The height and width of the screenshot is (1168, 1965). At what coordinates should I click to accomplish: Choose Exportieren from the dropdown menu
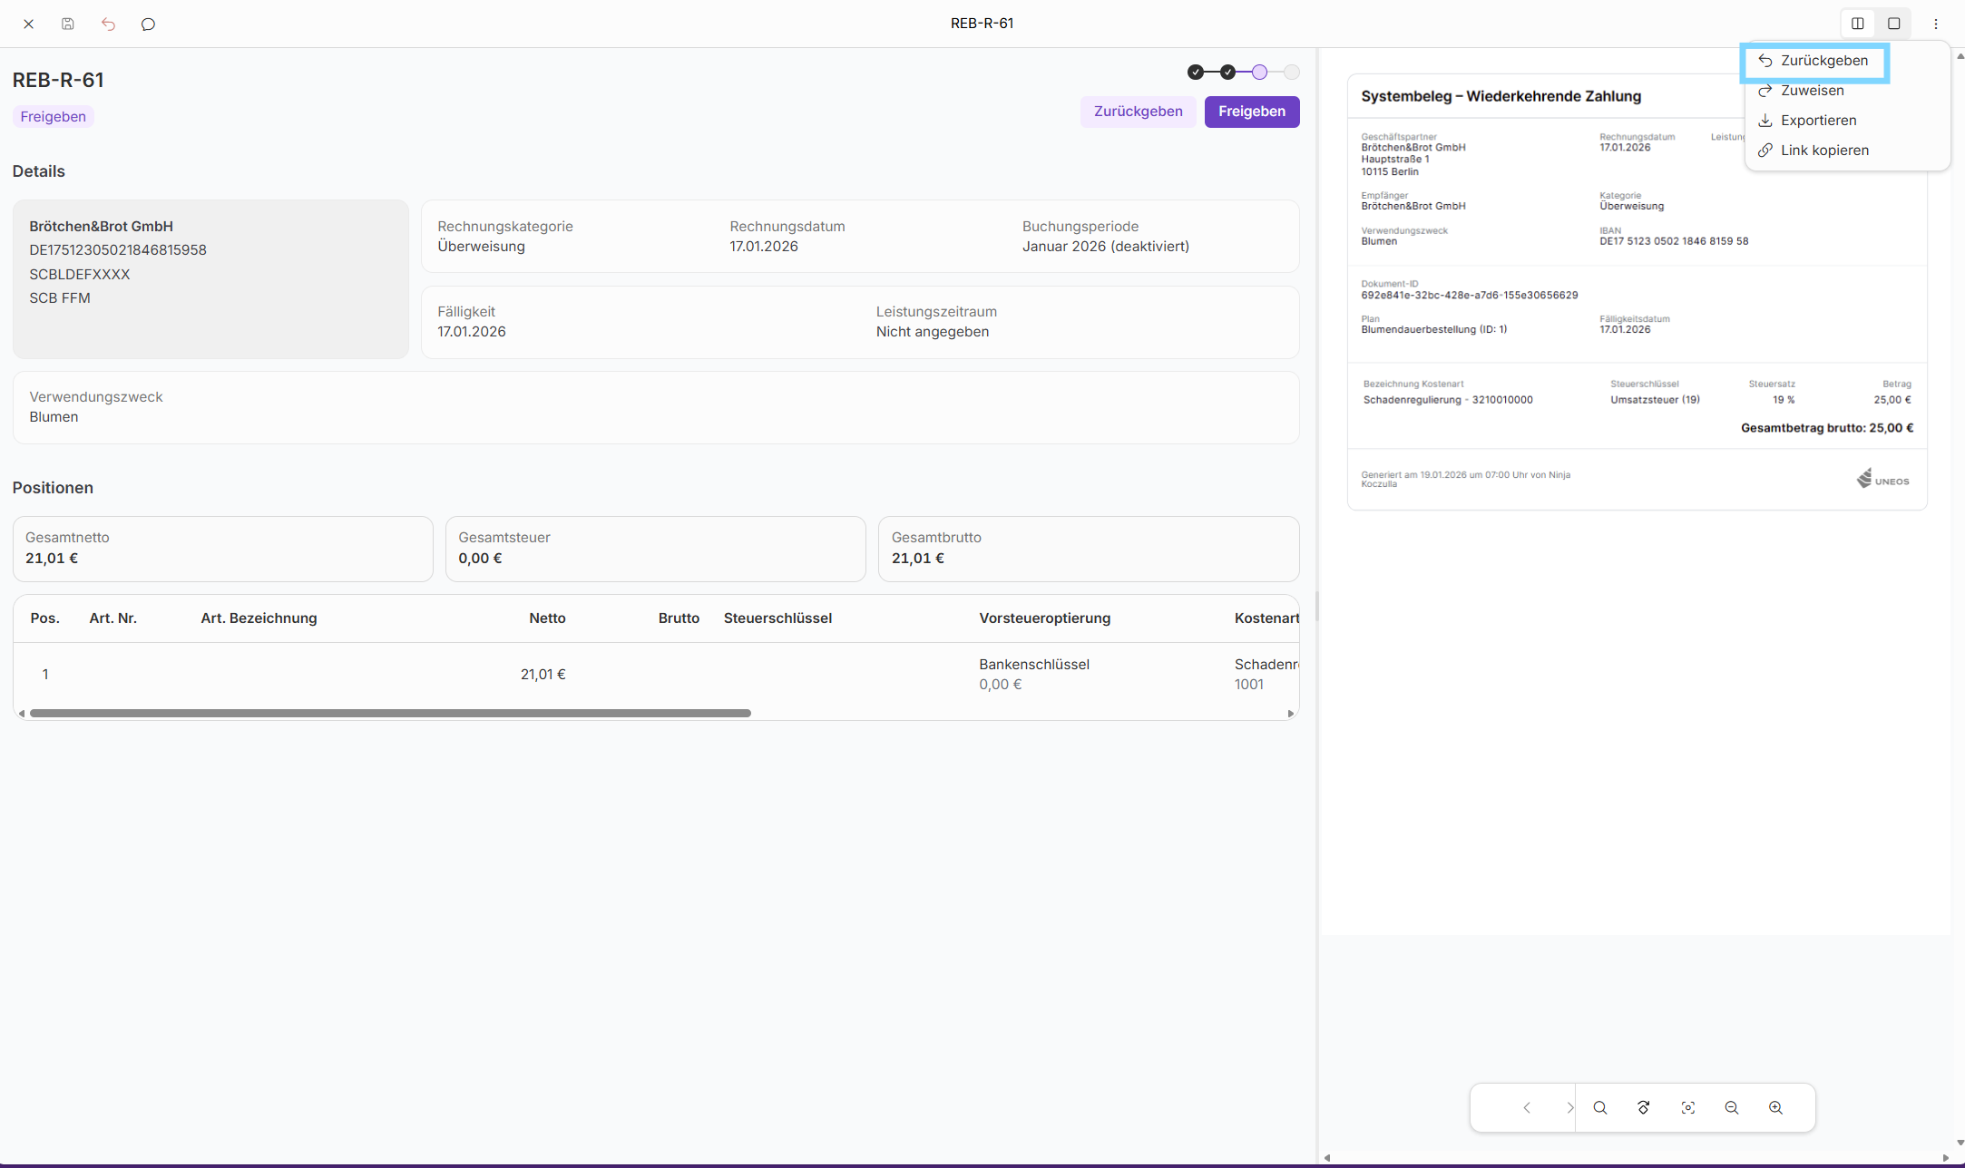click(x=1818, y=121)
